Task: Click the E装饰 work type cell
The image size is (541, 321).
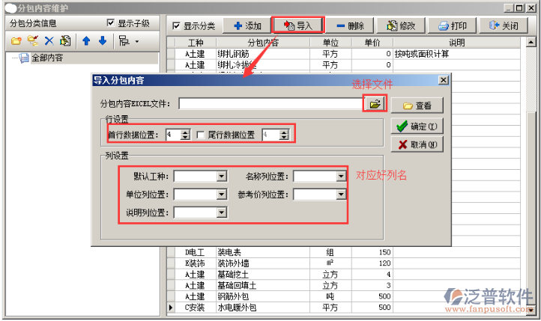Action: click(x=196, y=263)
